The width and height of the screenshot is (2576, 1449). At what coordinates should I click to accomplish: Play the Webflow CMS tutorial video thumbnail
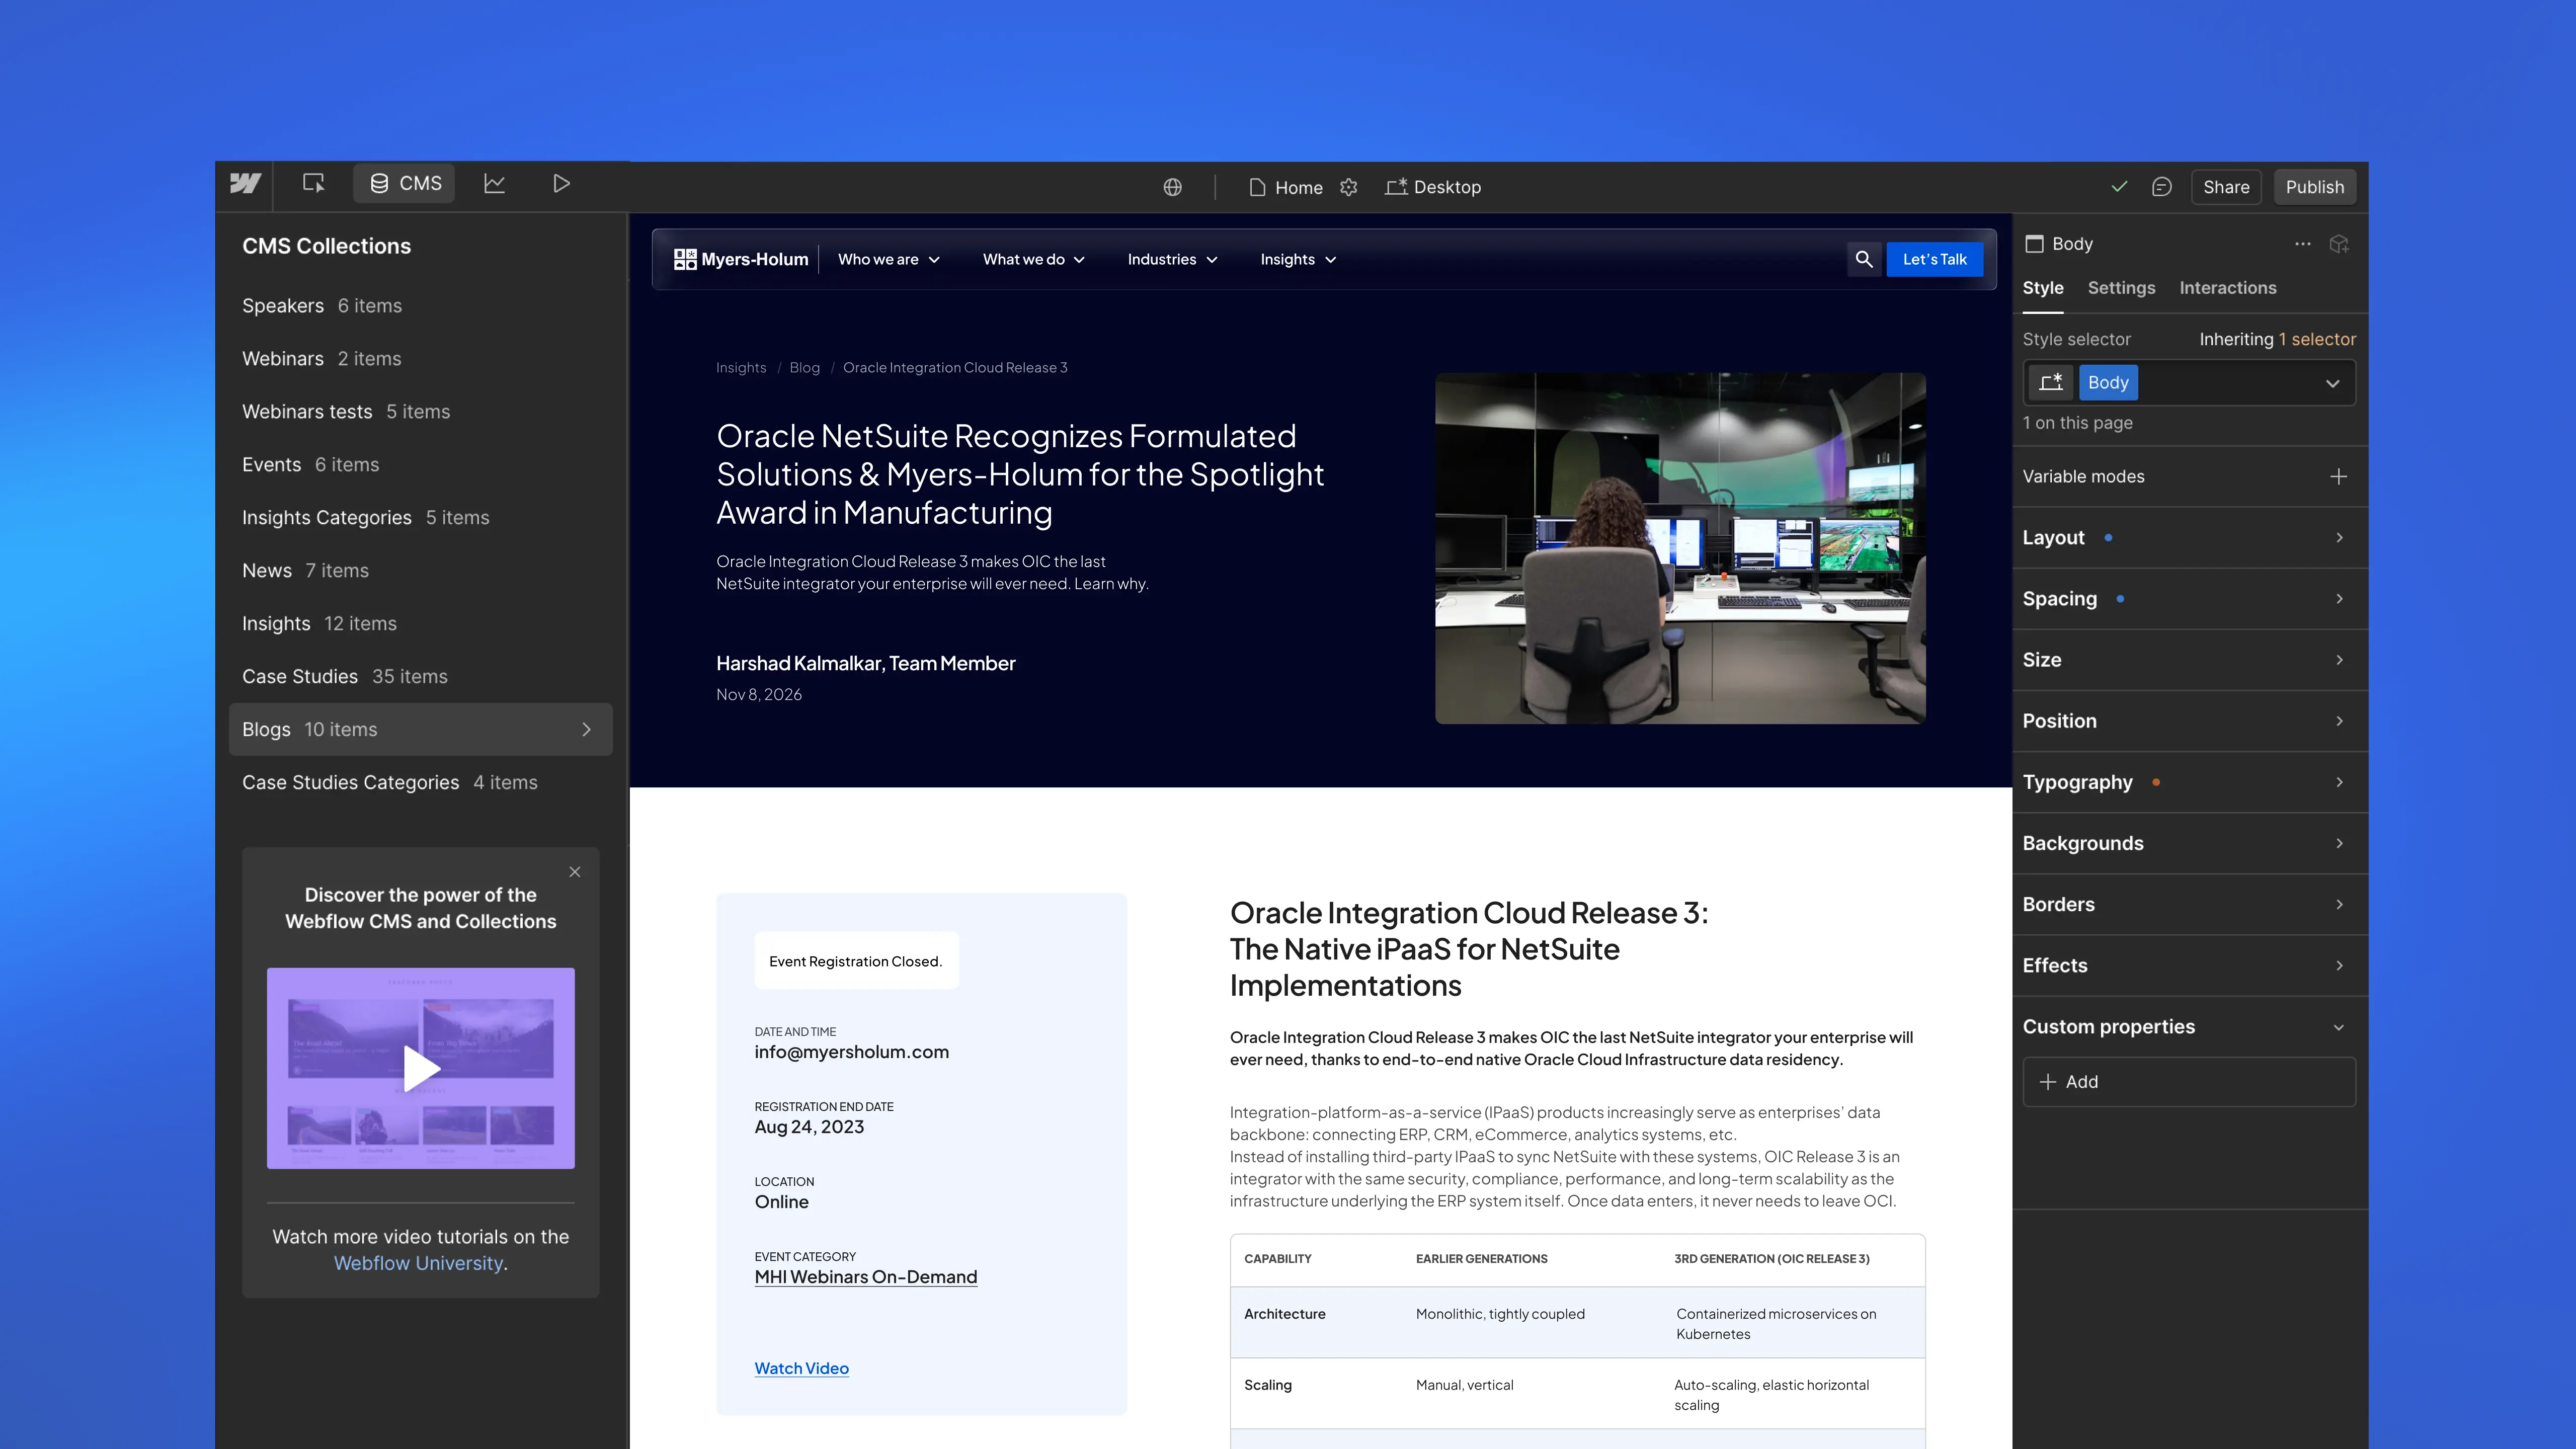click(420, 1068)
